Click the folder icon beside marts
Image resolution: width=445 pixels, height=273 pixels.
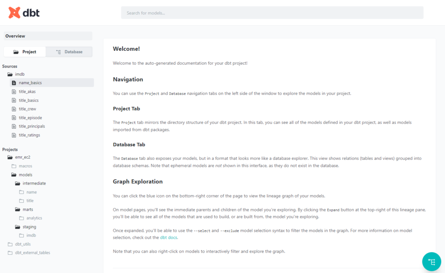18,209
